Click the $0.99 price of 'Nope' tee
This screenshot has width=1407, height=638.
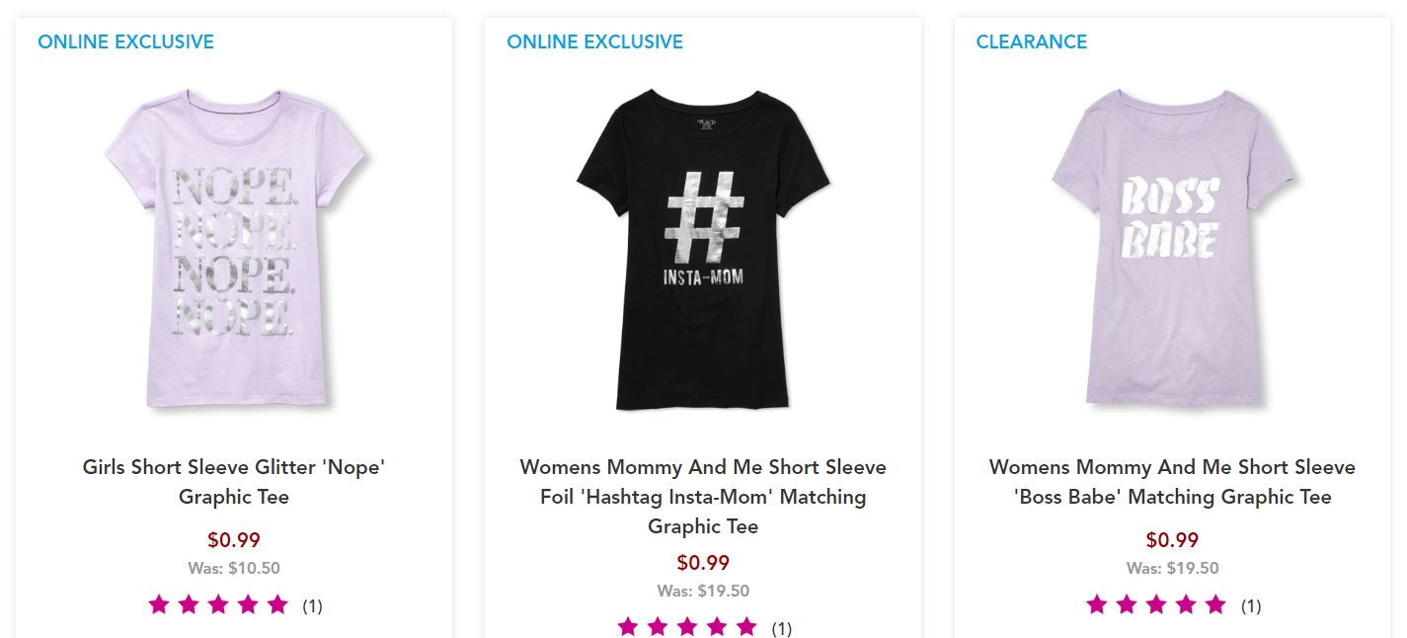coord(234,540)
